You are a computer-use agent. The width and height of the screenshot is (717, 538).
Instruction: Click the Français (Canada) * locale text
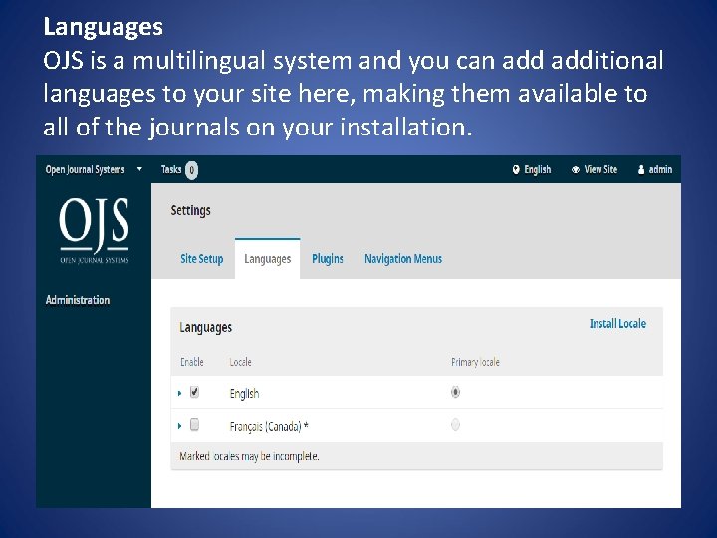pyautogui.click(x=269, y=427)
